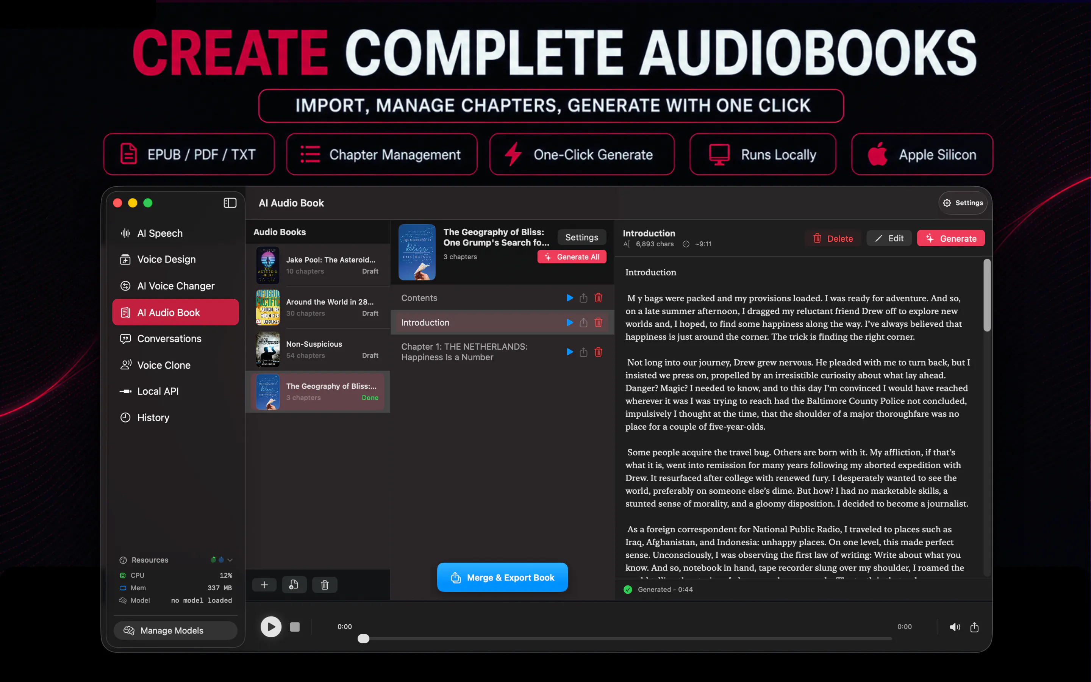
Task: Delete the Introduction chapter row
Action: click(598, 322)
